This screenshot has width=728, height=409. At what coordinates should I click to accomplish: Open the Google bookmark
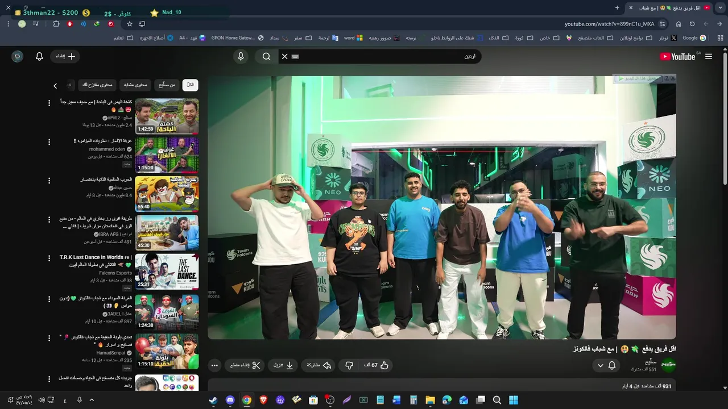(x=694, y=38)
